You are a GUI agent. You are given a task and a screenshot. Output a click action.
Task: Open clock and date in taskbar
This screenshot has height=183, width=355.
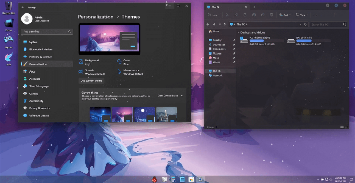pyautogui.click(x=340, y=180)
